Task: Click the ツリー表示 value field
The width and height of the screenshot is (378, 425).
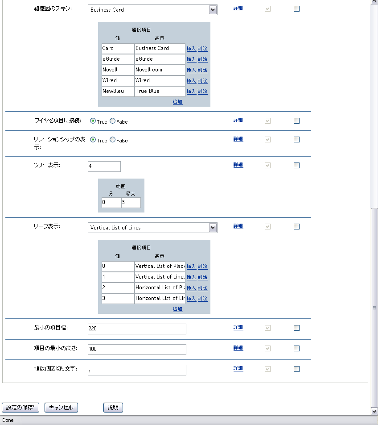Action: pyautogui.click(x=104, y=167)
